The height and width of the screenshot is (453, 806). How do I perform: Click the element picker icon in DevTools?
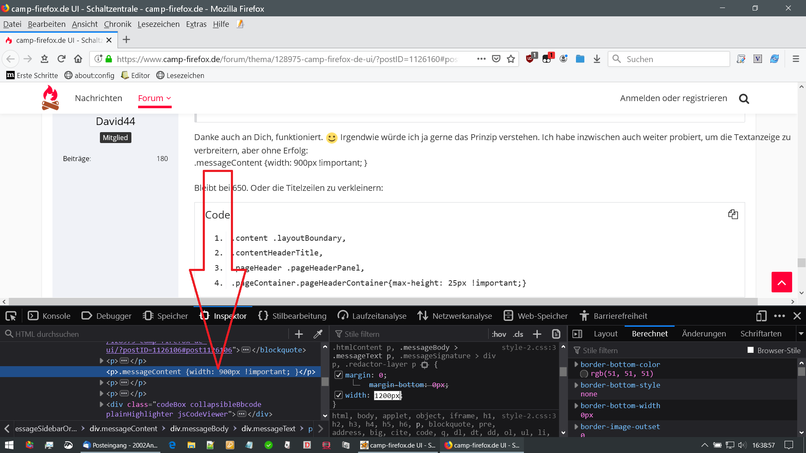coord(11,316)
